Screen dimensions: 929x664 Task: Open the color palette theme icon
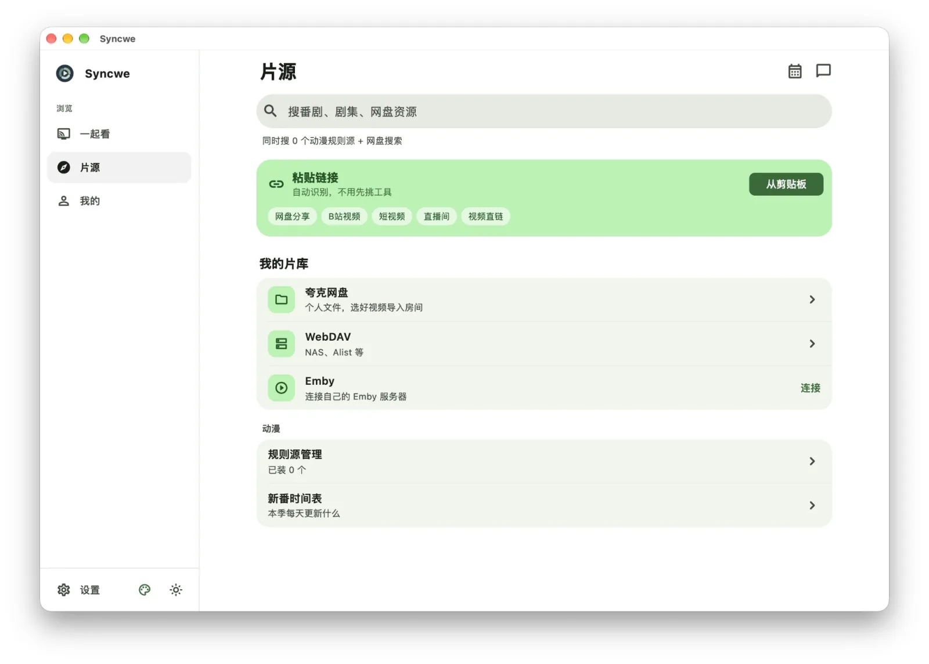tap(145, 590)
